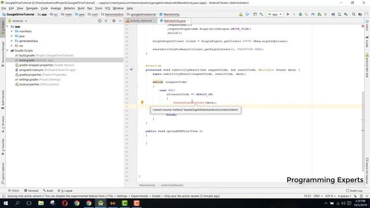The image size is (370, 208).
Task: Click the collapse-all icon in Project panel
Action: [x=106, y=21]
